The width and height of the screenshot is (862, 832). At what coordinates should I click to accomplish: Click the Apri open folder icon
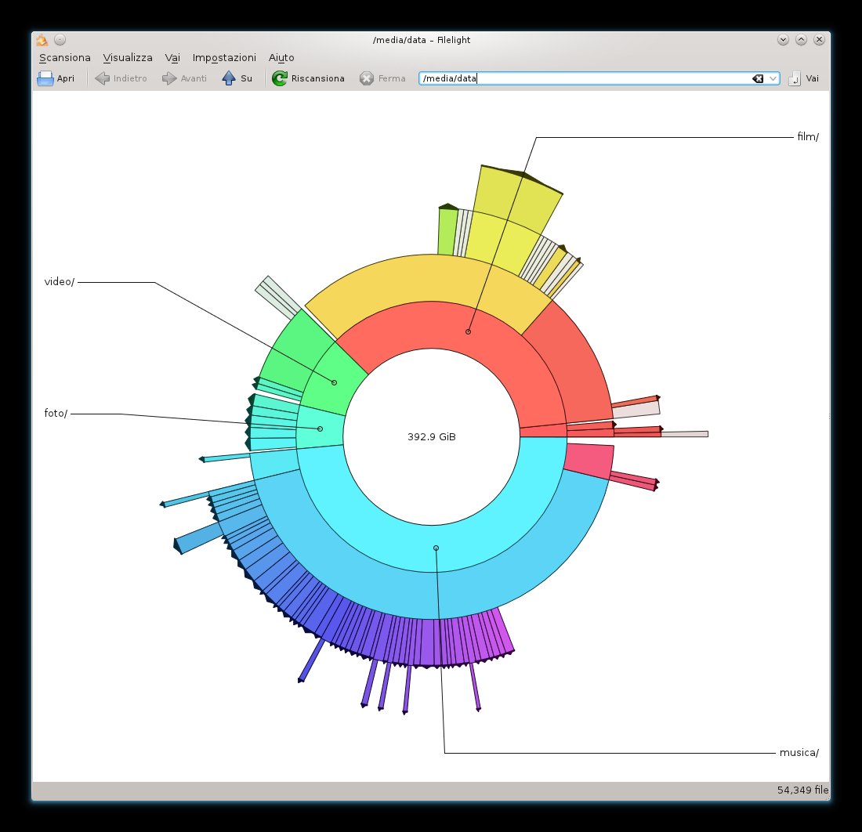pos(45,78)
